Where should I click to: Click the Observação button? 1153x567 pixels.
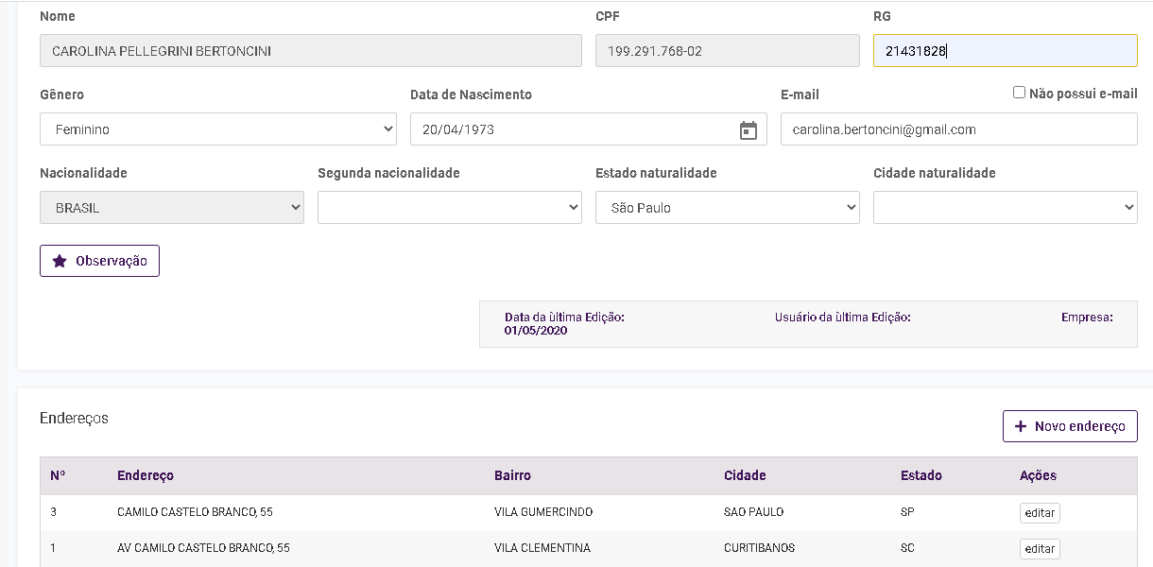click(100, 262)
